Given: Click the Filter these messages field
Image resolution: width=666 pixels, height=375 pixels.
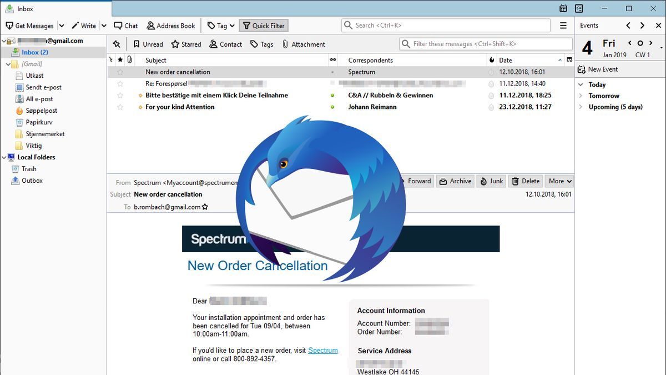Looking at the screenshot, I should (486, 44).
